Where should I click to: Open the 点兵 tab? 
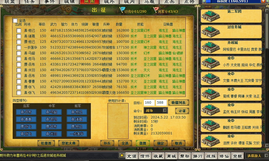169,2
